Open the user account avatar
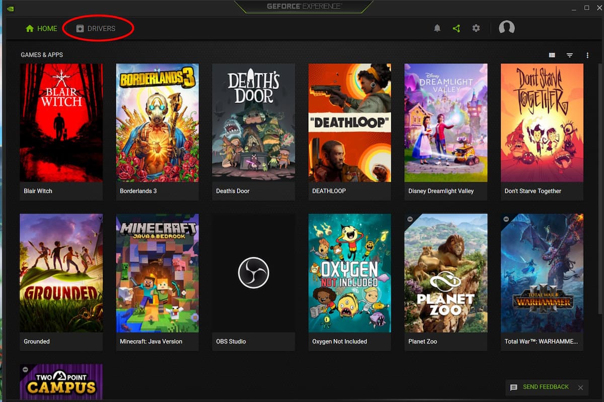604x402 pixels. 506,28
